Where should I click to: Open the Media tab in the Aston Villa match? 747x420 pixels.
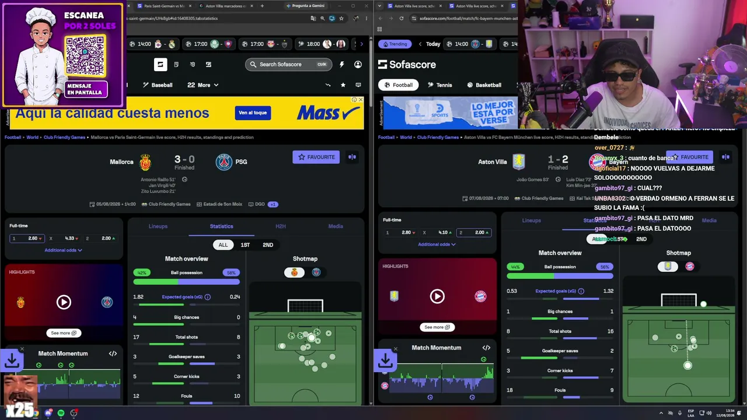pos(709,220)
